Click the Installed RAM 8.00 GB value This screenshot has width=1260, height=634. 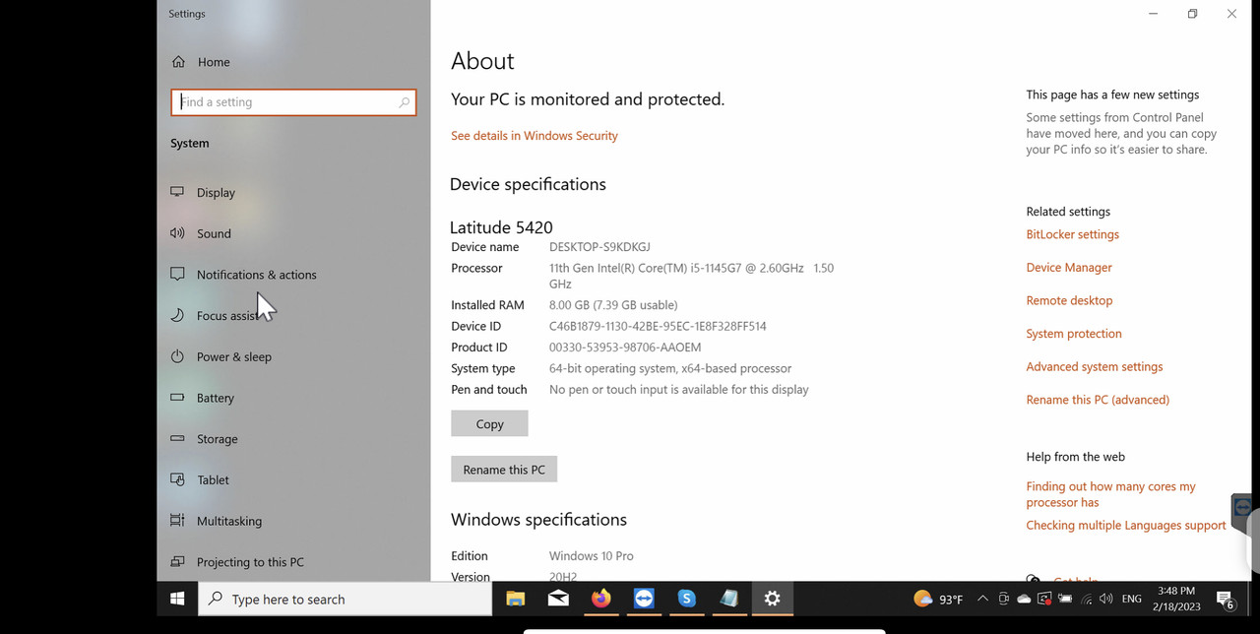coord(613,305)
